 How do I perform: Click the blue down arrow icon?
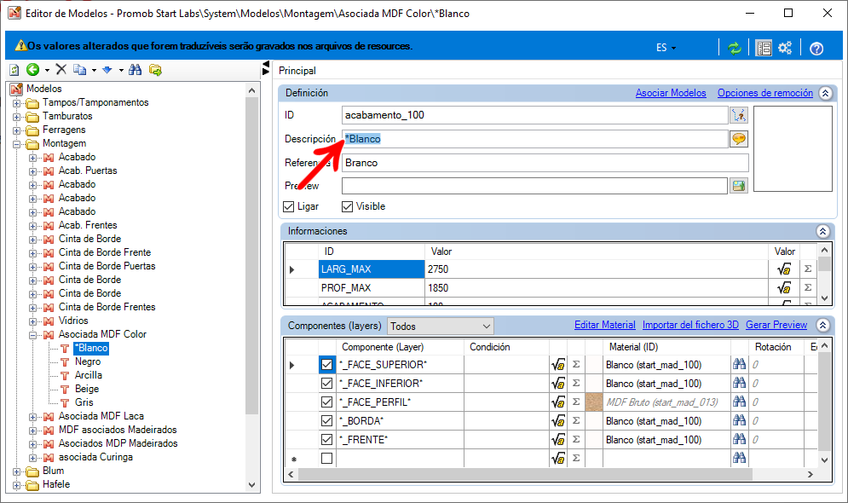pyautogui.click(x=107, y=70)
